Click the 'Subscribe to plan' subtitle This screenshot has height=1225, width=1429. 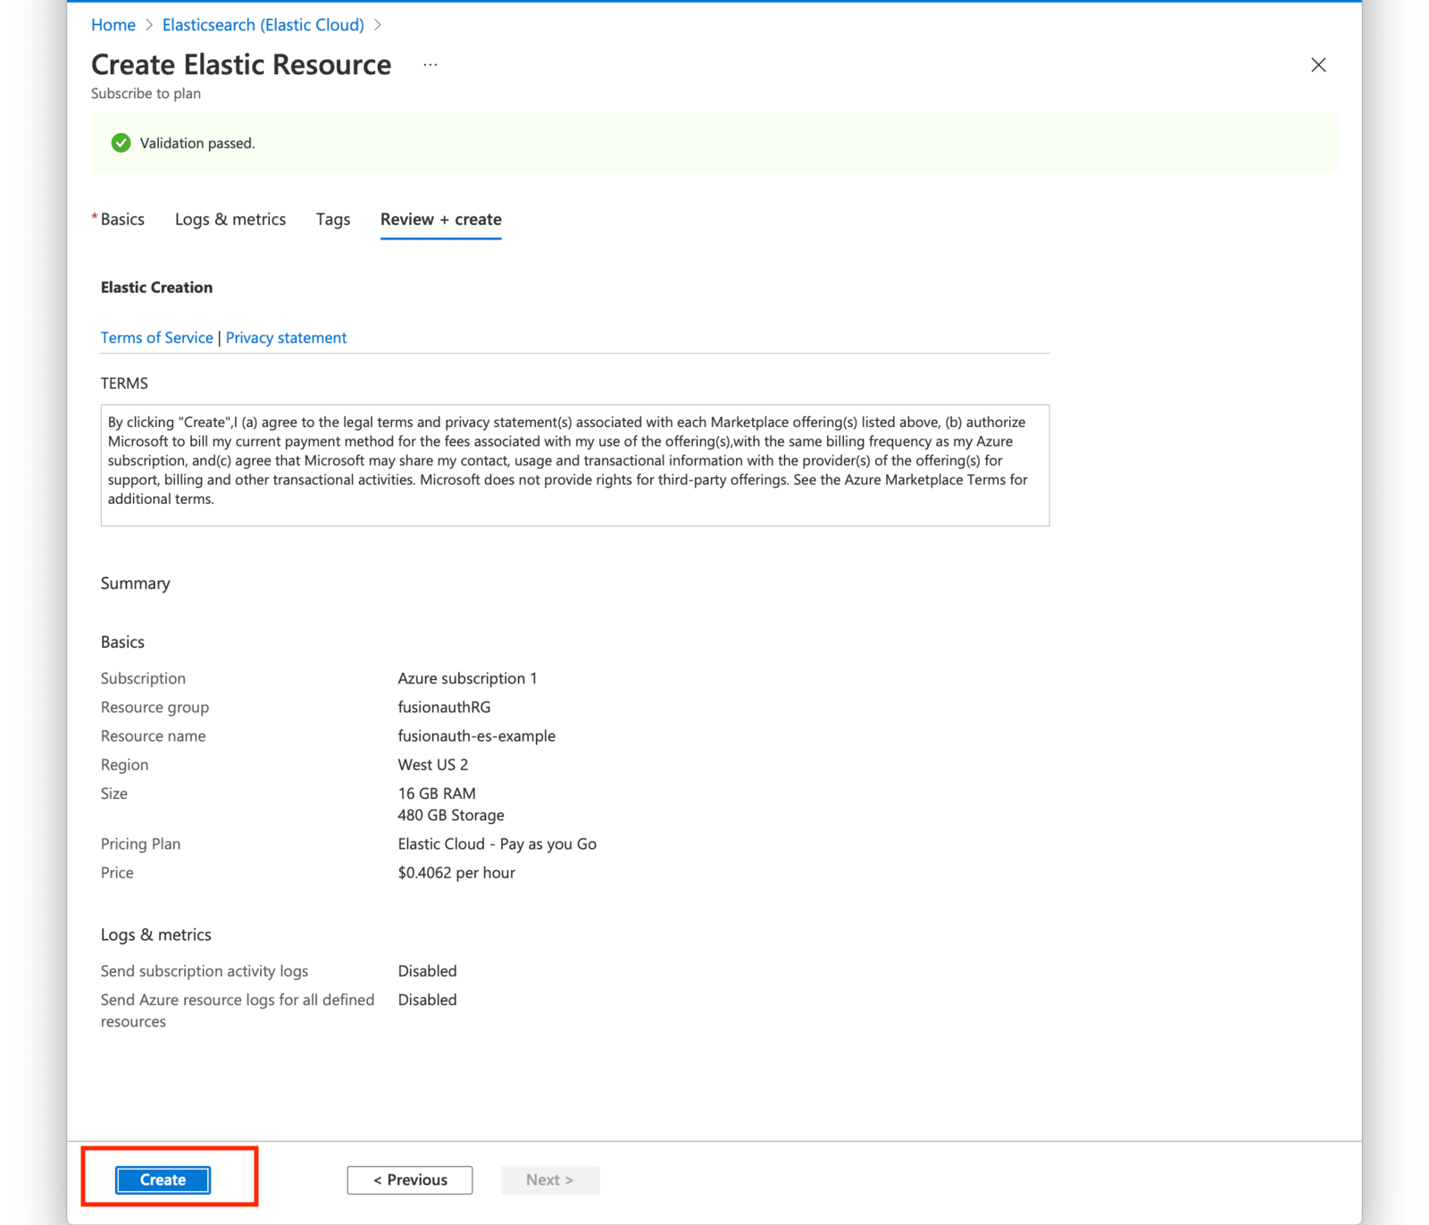[146, 94]
